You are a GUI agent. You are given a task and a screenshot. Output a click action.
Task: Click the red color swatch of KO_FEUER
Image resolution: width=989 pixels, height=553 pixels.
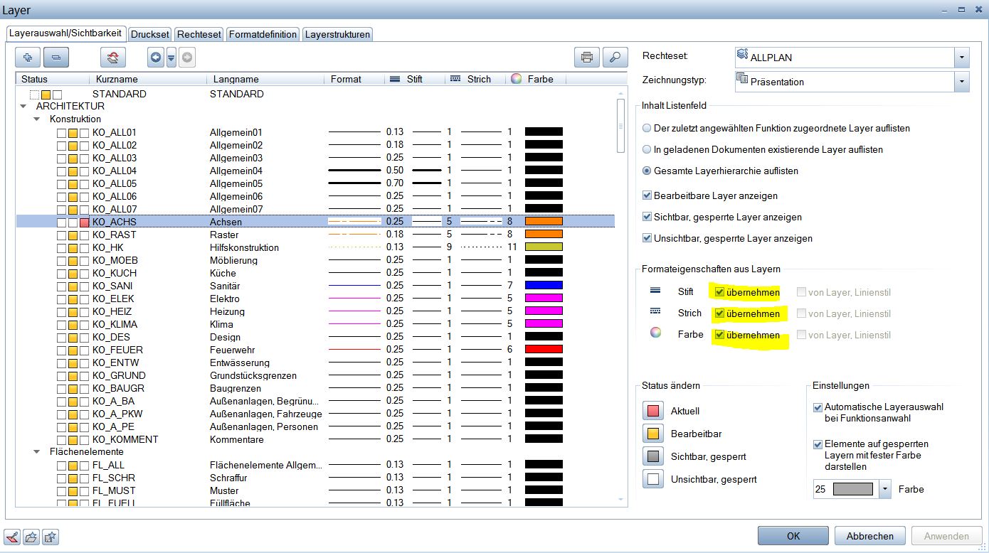544,350
